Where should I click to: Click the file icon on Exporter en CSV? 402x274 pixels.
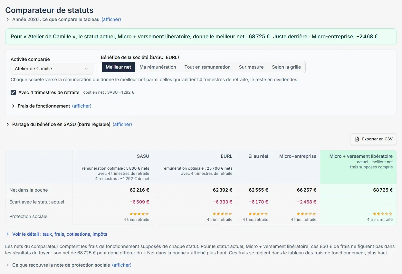coord(357,139)
